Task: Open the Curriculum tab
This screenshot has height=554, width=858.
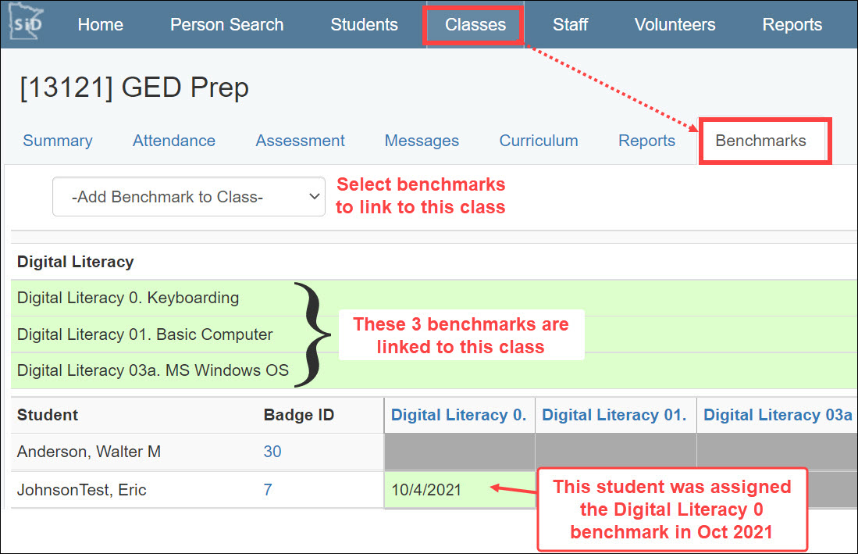Action: point(538,141)
